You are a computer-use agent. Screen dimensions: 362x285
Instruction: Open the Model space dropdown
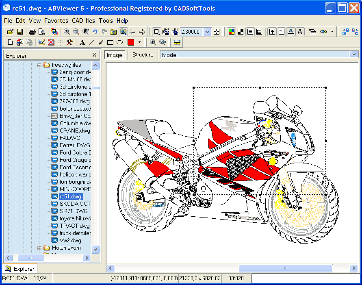click(353, 54)
